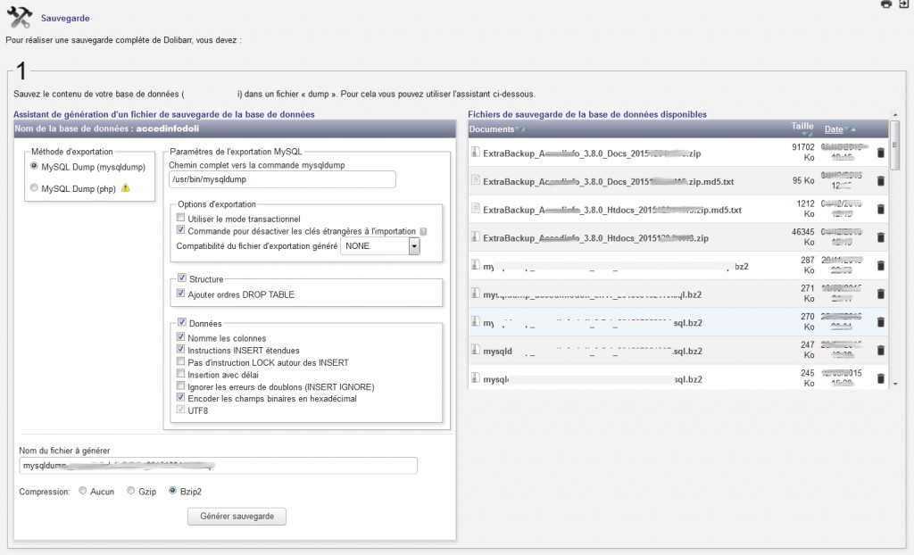Screen dimensions: 914x555
Task: Click file icon of 271 Ko sql.bz2 dump
Action: pyautogui.click(x=475, y=293)
